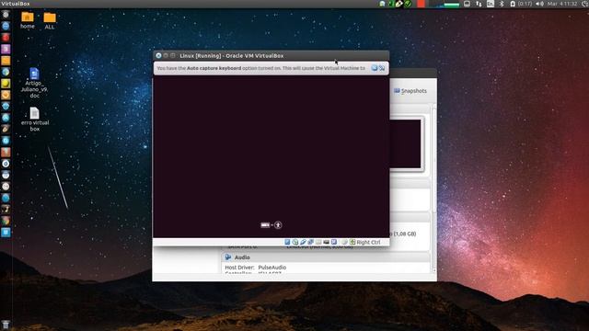Click the mouse integration indicator in VM status bar
The width and height of the screenshot is (589, 331).
[x=344, y=242]
